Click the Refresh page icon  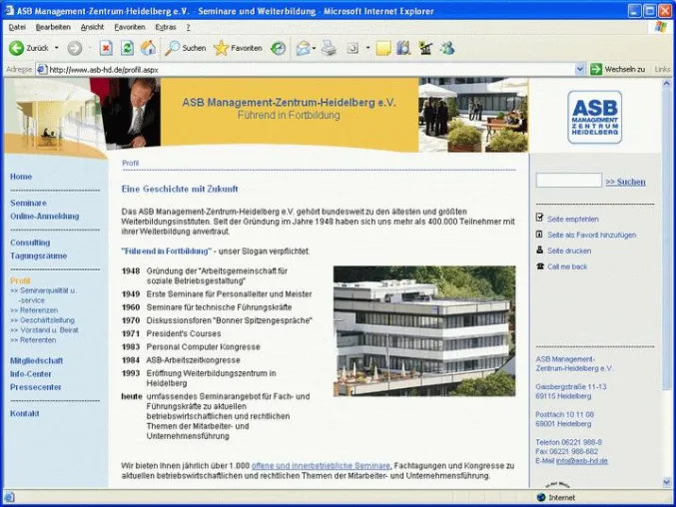pos(127,48)
